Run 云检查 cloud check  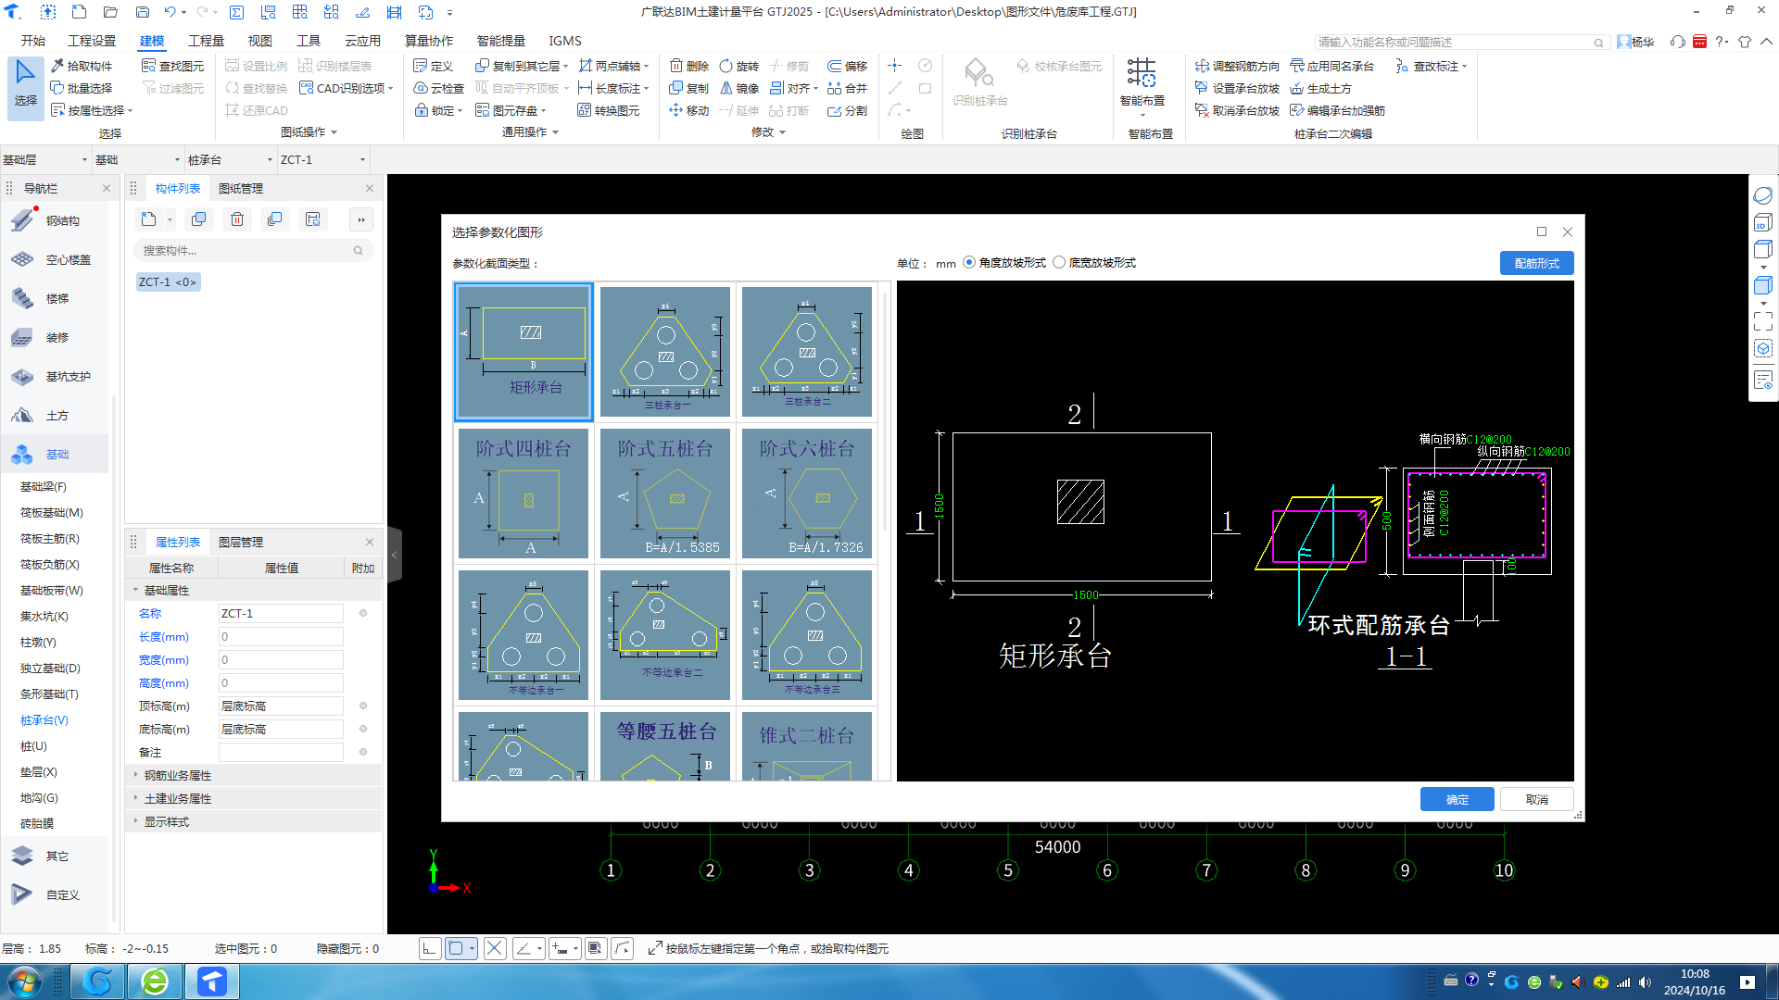point(438,88)
